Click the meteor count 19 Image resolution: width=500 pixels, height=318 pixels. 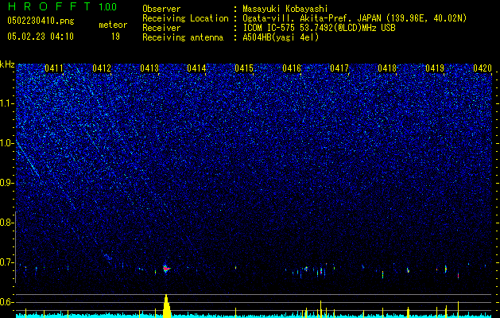tap(115, 37)
